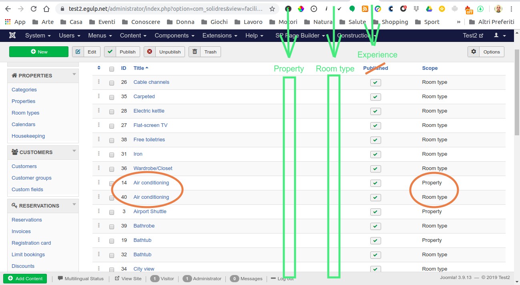Toggle the select-all checkbox in header
520x285 pixels.
[112, 69]
